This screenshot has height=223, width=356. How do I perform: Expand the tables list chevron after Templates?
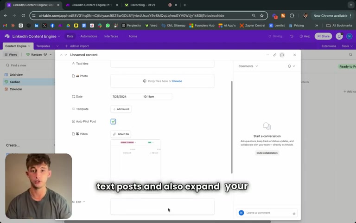pos(57,46)
